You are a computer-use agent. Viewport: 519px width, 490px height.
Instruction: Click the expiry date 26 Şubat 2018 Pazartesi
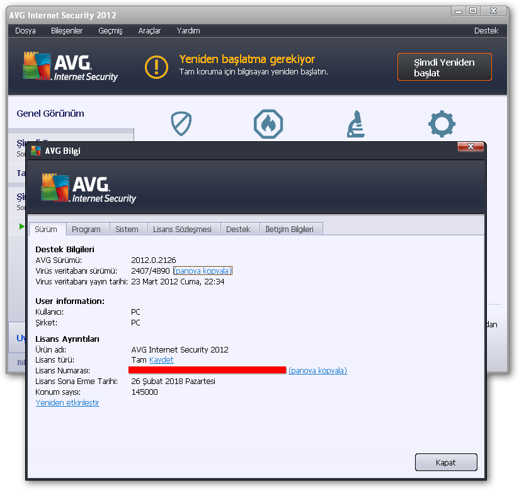173,382
